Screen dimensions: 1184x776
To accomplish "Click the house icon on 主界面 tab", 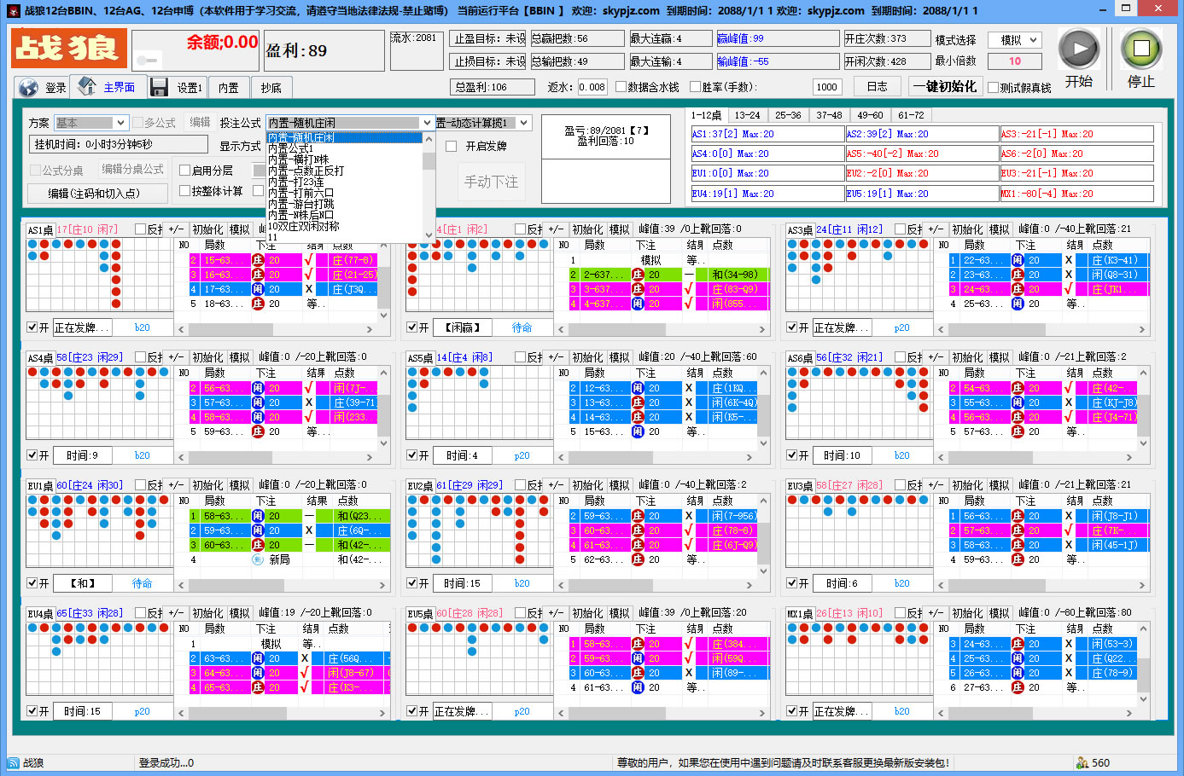I will (x=86, y=86).
